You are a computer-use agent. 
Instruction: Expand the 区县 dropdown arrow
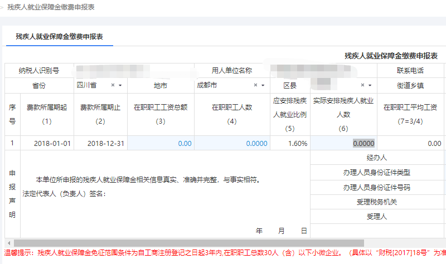[x=370, y=85]
